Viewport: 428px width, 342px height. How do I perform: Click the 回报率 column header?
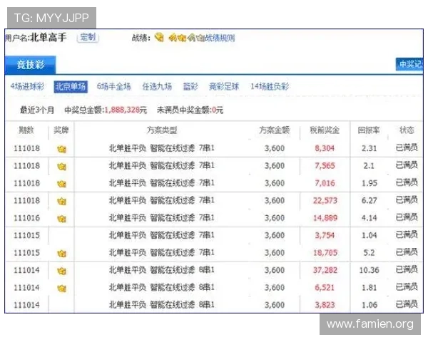coord(369,130)
